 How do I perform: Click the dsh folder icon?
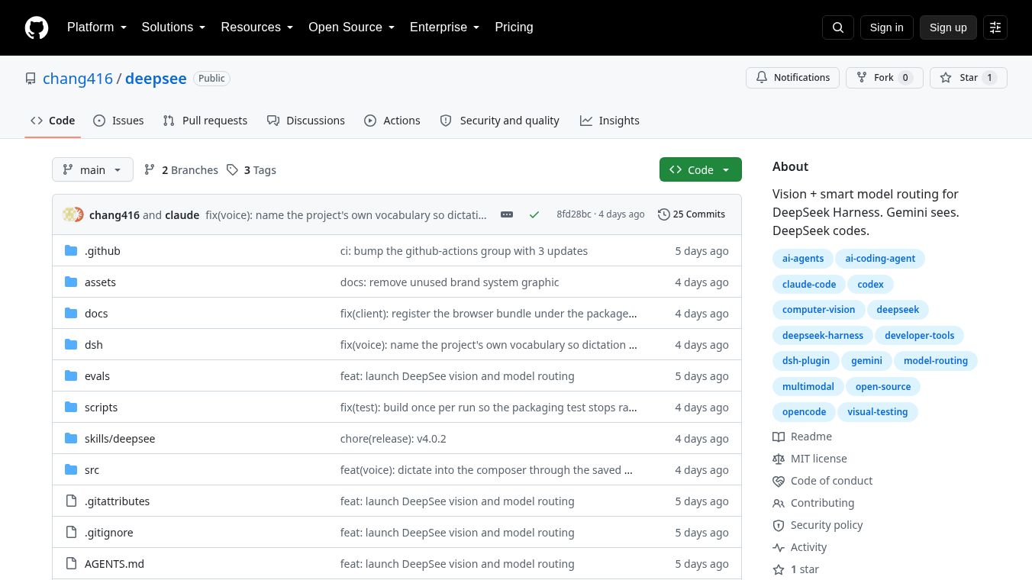pos(71,345)
